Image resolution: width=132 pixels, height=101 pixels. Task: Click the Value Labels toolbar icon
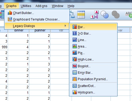[94, 15]
